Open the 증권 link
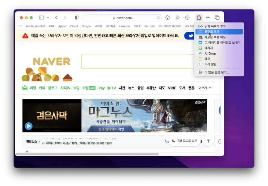268x186 pixels. click(x=140, y=88)
